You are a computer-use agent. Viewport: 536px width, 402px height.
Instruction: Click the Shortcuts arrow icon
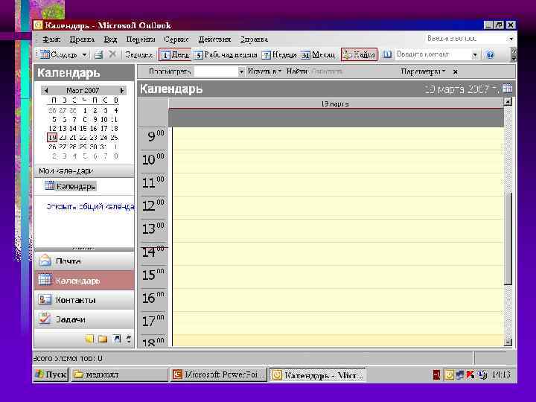(117, 339)
